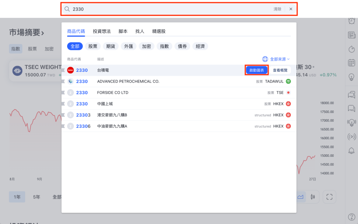
Task: Click Advanced Petrochemical company logo icon
Action: [x=70, y=81]
